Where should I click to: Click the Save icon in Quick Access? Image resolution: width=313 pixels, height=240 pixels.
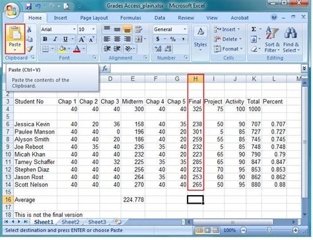point(28,6)
